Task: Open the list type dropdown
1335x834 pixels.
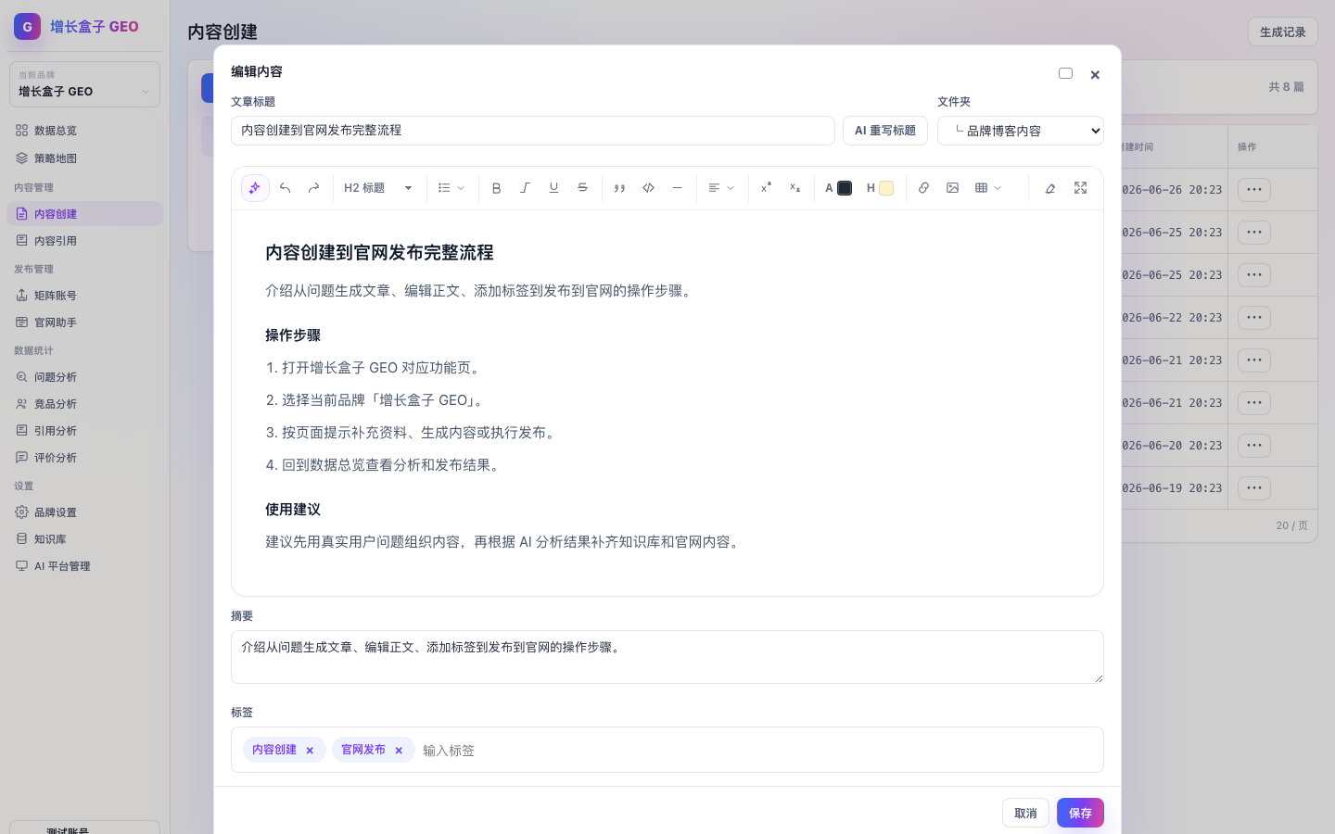Action: 451,188
